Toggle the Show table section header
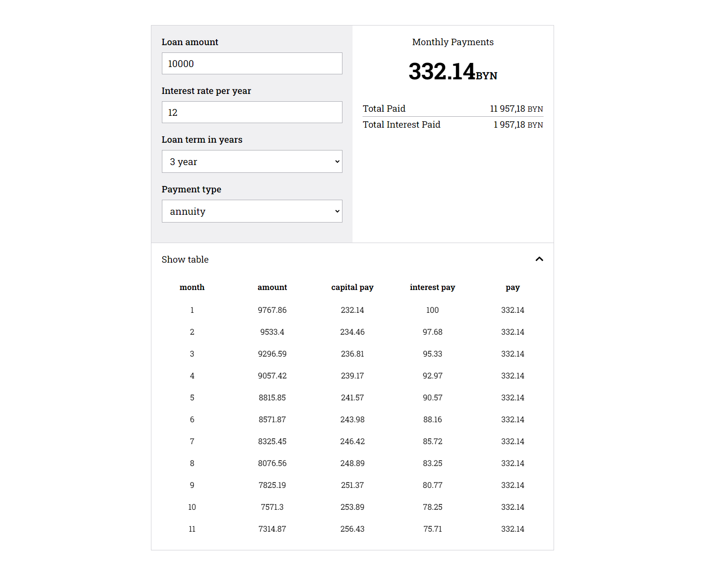The height and width of the screenshot is (575, 705). pos(352,259)
